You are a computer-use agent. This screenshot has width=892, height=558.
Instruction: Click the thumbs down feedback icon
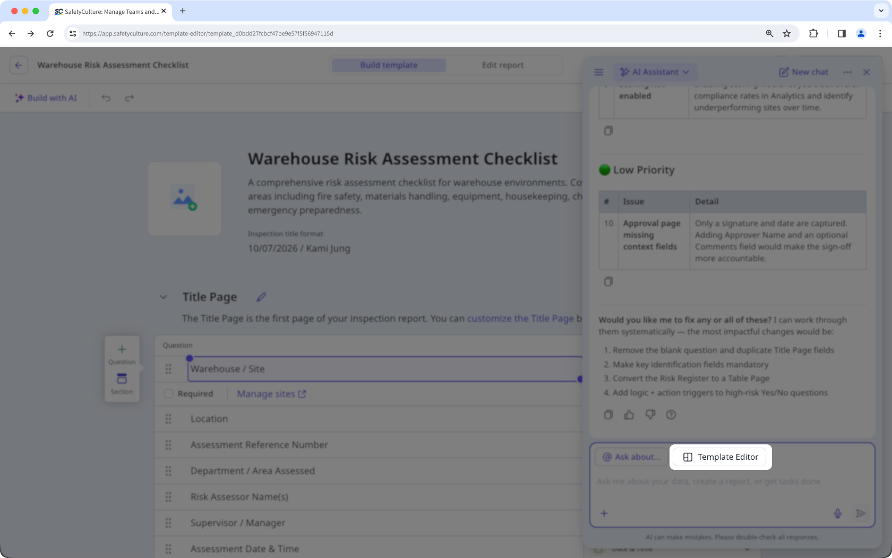pyautogui.click(x=650, y=415)
